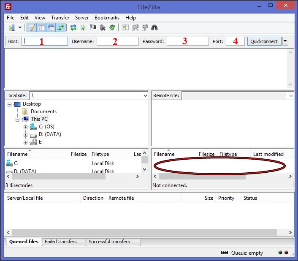Click the Quickconnect button

coord(264,41)
